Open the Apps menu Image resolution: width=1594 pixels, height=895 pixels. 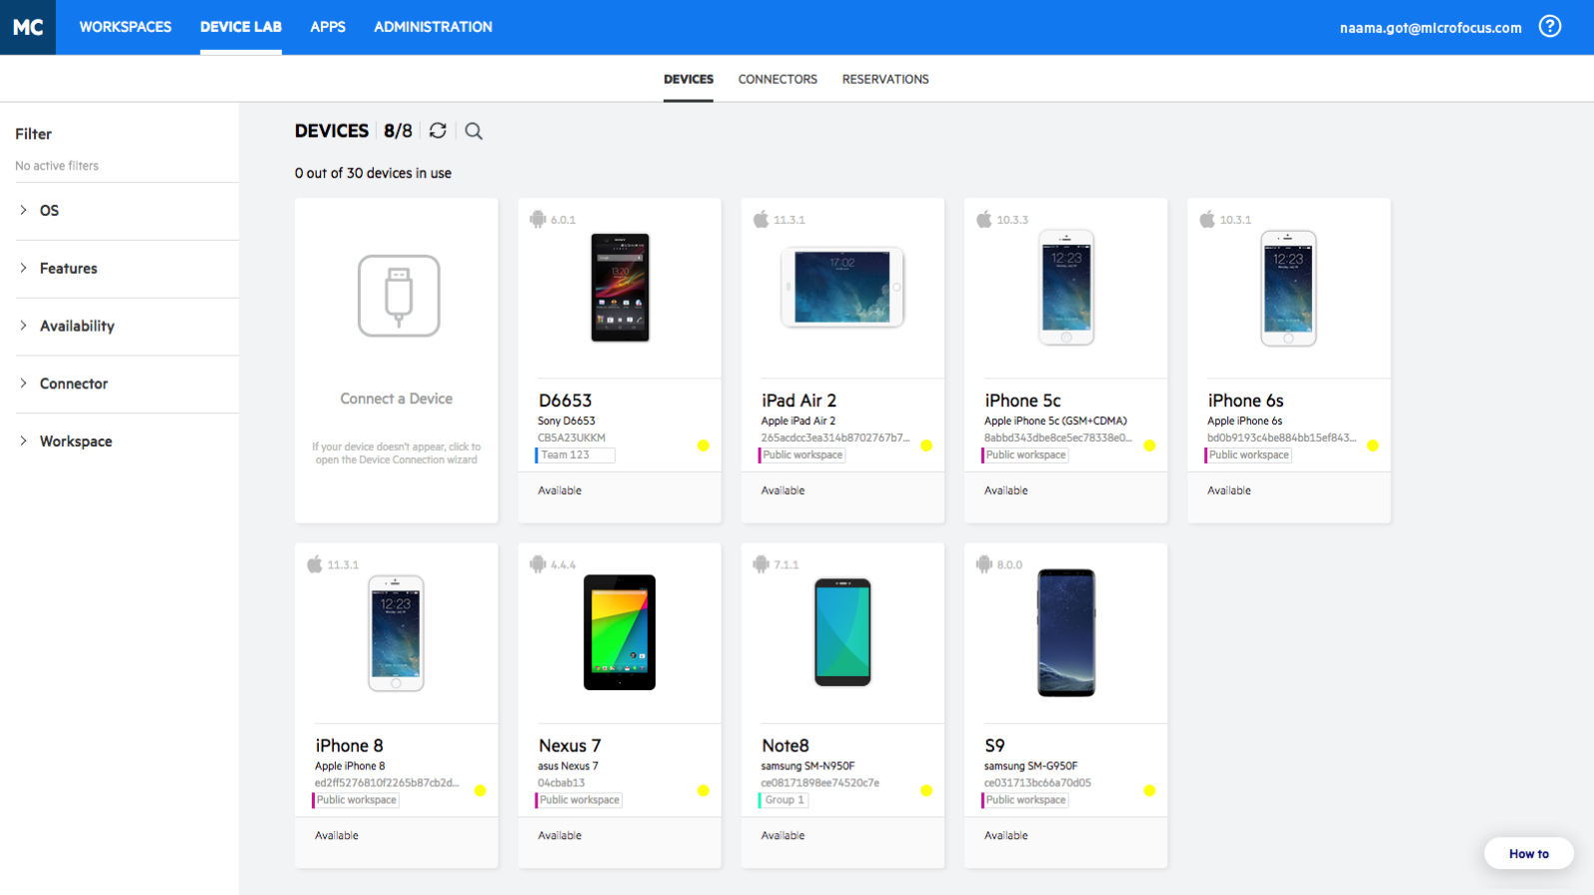[x=328, y=27]
